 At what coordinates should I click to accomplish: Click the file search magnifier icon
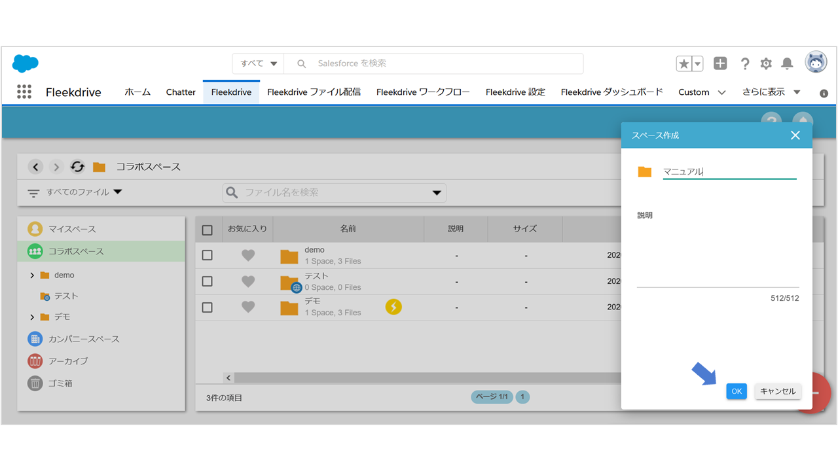coord(232,192)
